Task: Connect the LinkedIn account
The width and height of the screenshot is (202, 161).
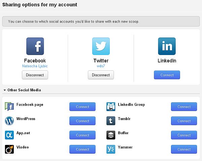Action: [167, 75]
